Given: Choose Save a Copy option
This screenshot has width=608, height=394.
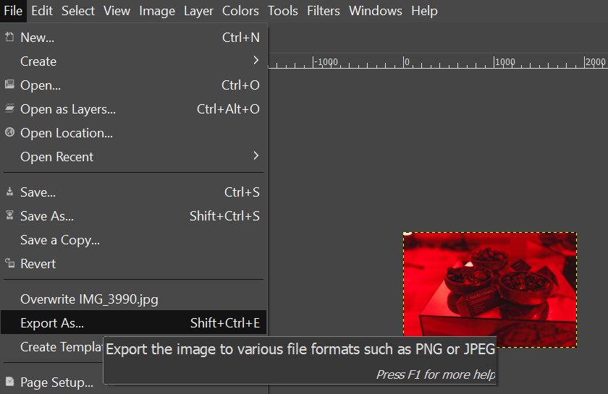Looking at the screenshot, I should pos(60,240).
